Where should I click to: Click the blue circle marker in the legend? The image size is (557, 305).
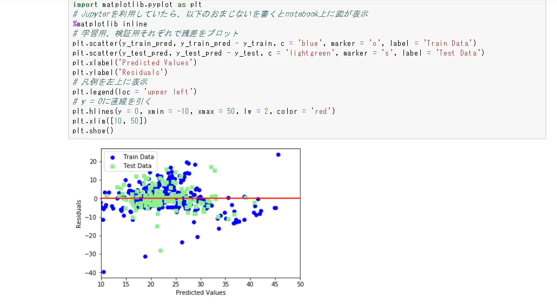(112, 158)
